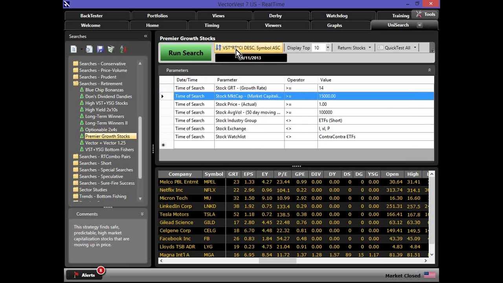
Task: Click the copy search icon in Searches toolbar
Action: tap(89, 49)
